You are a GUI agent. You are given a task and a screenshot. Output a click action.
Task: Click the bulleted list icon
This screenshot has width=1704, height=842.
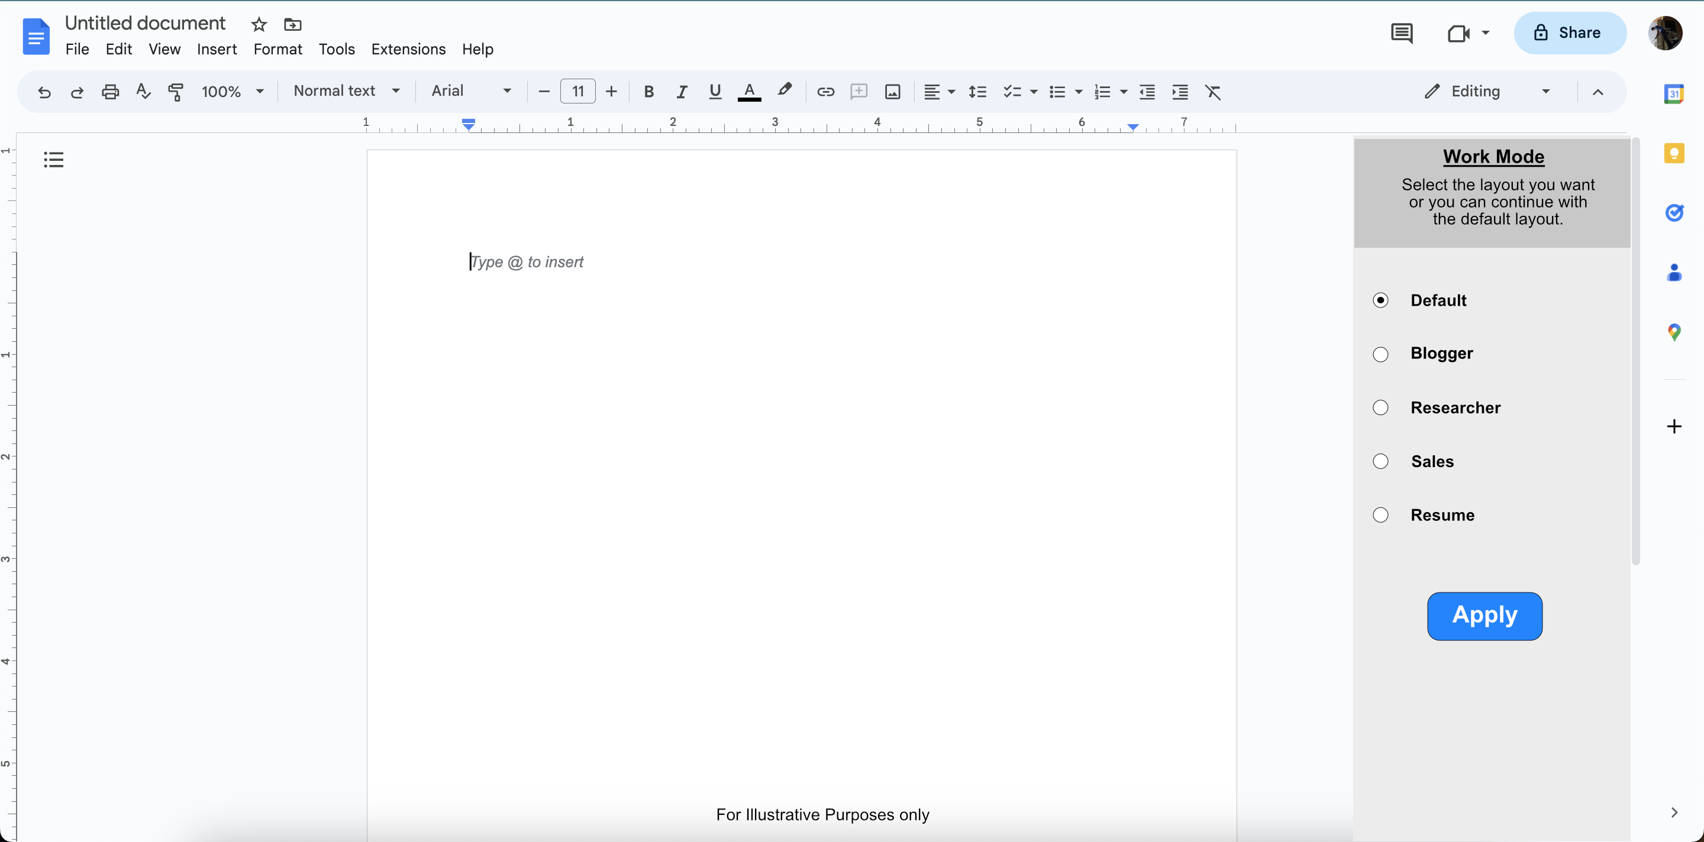point(1057,92)
